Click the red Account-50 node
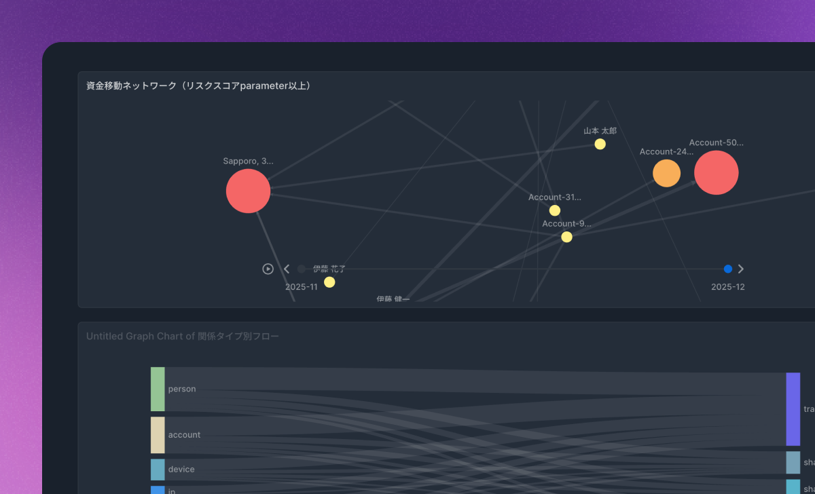This screenshot has width=815, height=494. click(x=716, y=172)
